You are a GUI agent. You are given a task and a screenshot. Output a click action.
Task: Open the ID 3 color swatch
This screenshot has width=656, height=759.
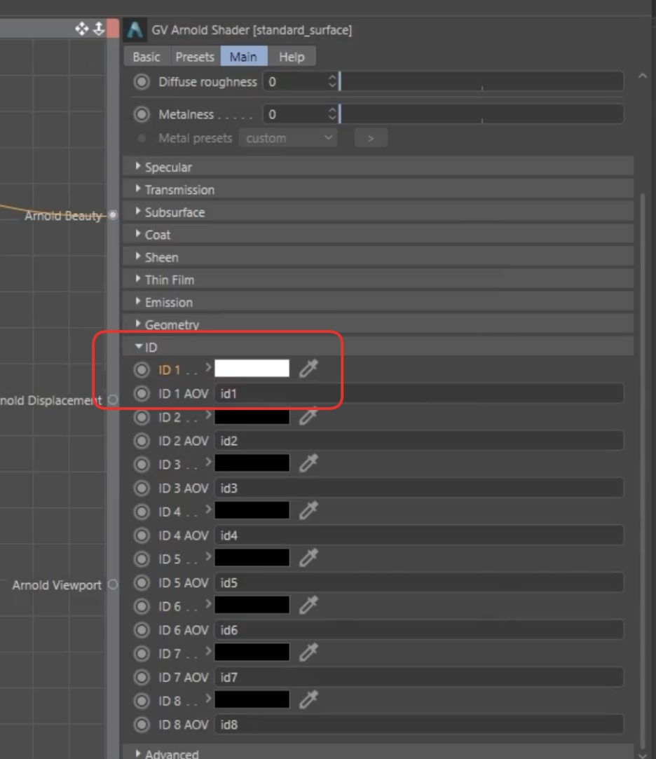click(x=252, y=463)
